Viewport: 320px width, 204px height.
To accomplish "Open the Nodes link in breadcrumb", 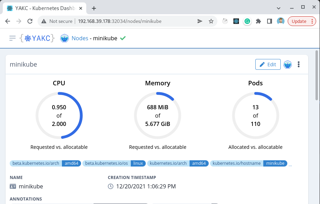I will (80, 38).
